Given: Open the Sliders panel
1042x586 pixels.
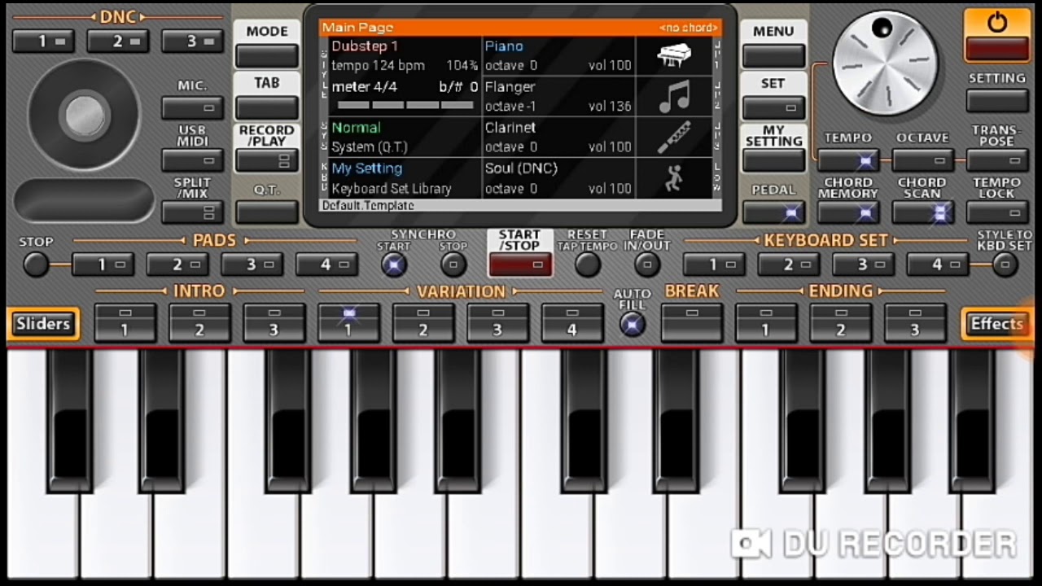Looking at the screenshot, I should click(x=43, y=323).
